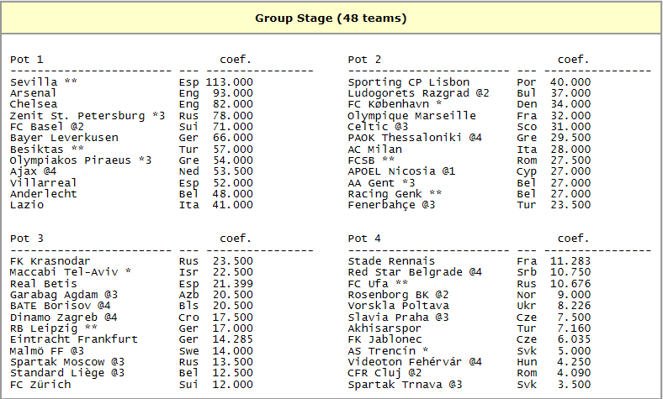The image size is (663, 399).
Task: Click Sevilla's coefficient 113.000
Action: click(230, 82)
